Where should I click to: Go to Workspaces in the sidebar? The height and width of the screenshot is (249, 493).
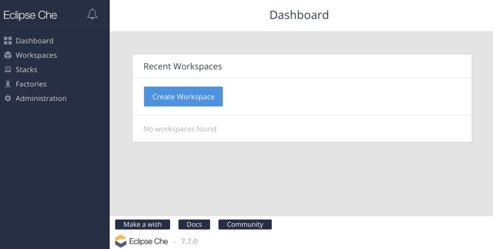click(x=36, y=55)
